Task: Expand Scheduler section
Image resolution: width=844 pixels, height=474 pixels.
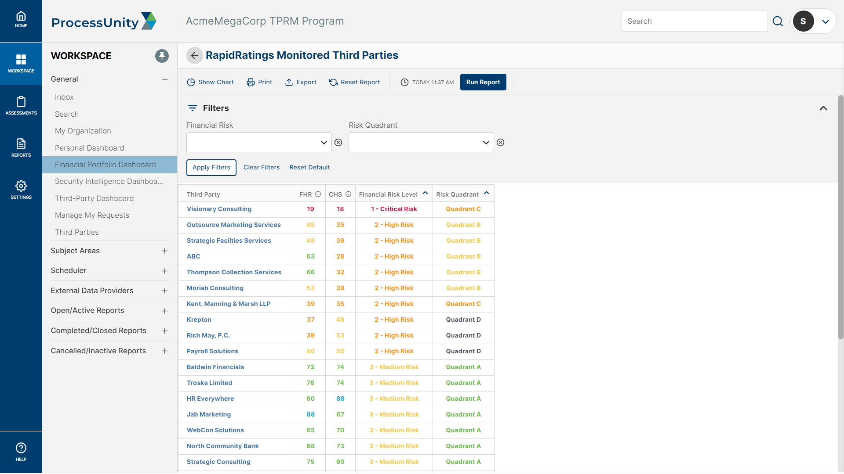Action: click(x=164, y=271)
